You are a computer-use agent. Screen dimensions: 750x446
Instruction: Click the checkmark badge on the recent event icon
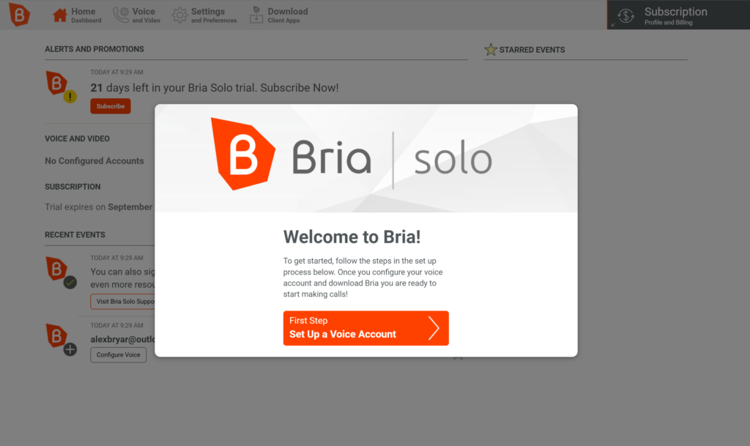point(71,282)
